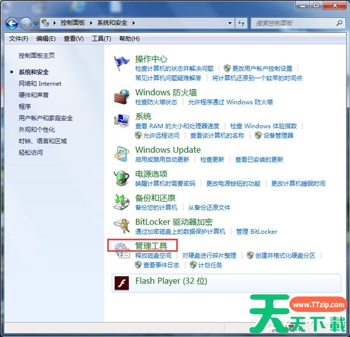Open the BitLocker keys and lock icon
The width and height of the screenshot is (350, 337).
pyautogui.click(x=122, y=226)
